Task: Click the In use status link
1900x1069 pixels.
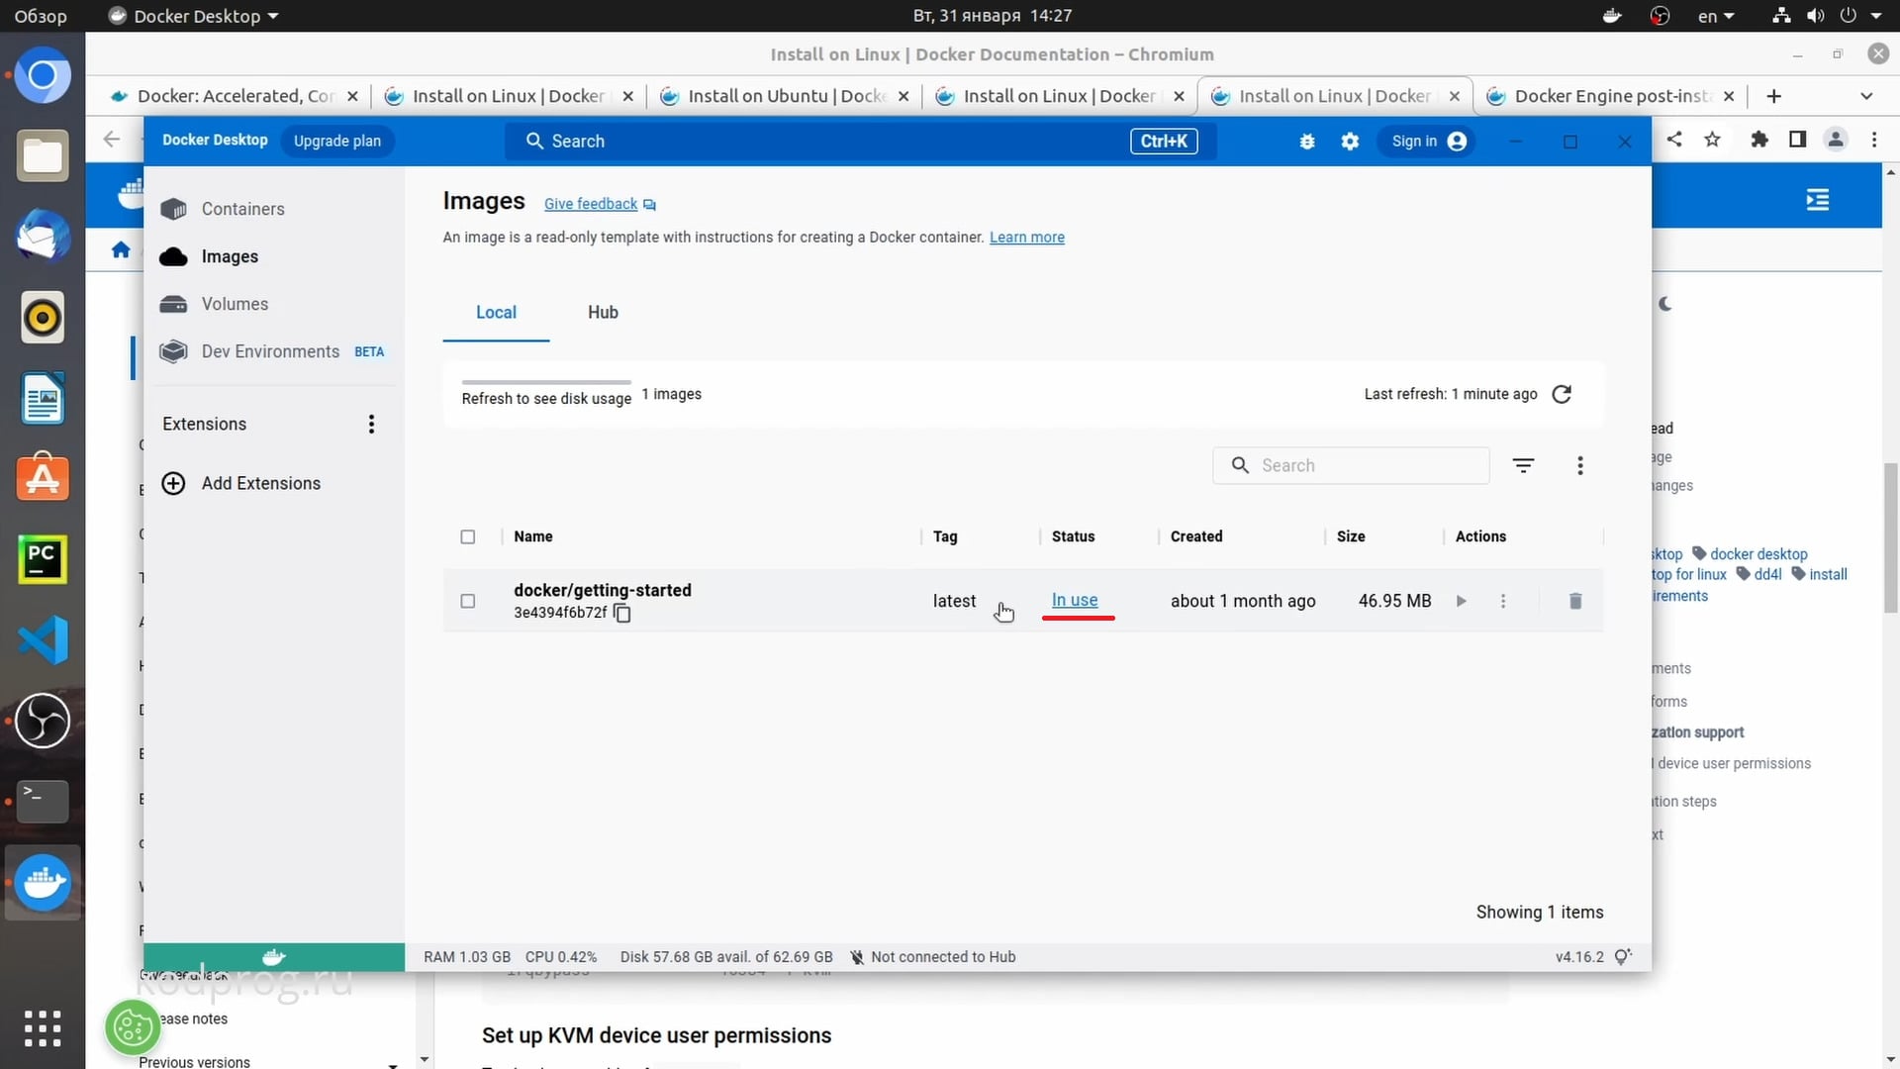Action: point(1075,600)
